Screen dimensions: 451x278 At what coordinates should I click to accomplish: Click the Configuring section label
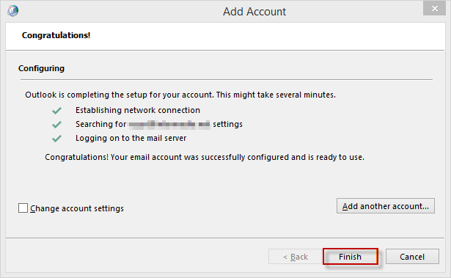click(41, 68)
